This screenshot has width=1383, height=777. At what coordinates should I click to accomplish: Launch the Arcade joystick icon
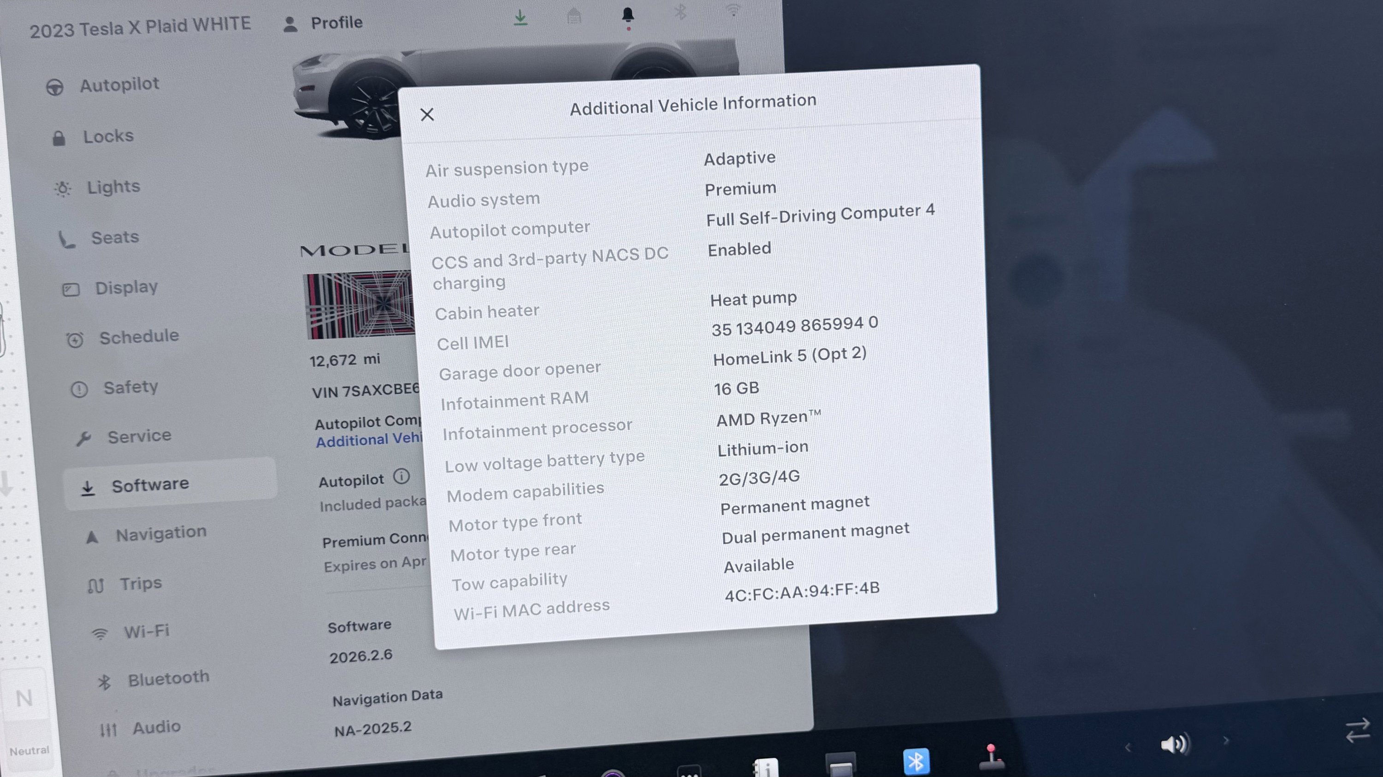click(x=991, y=758)
